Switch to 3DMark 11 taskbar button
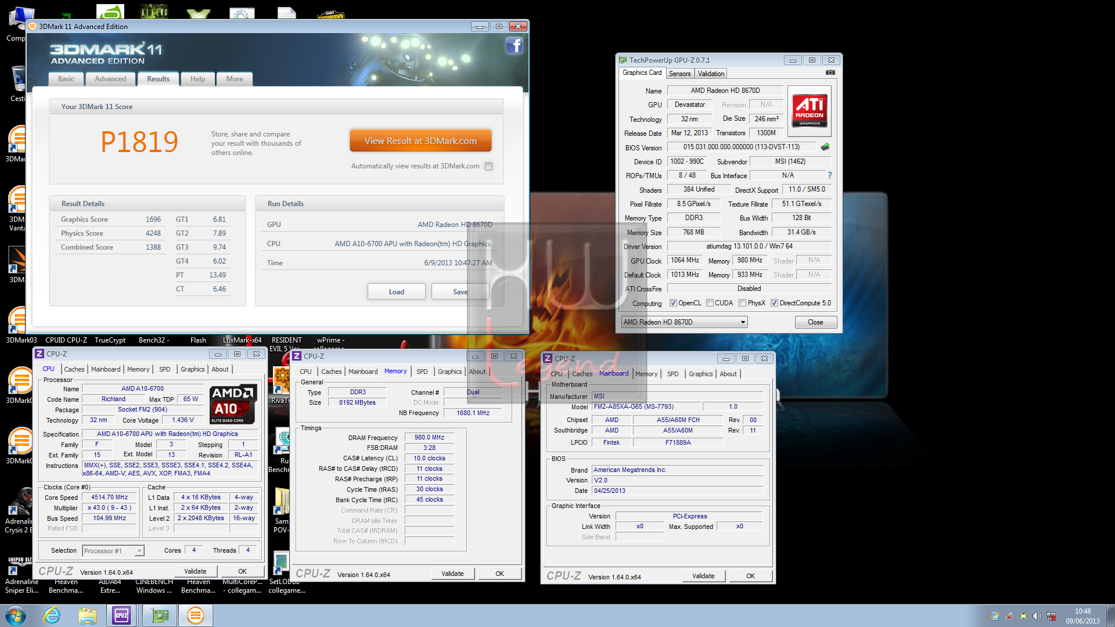This screenshot has width=1115, height=627. click(x=196, y=615)
